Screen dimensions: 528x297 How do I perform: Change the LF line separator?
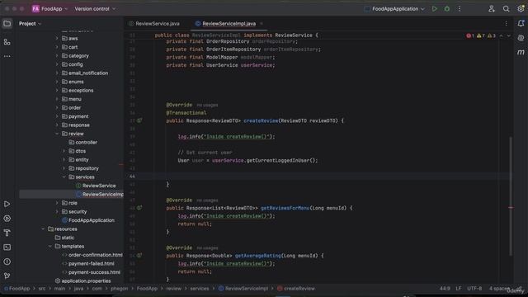point(459,289)
